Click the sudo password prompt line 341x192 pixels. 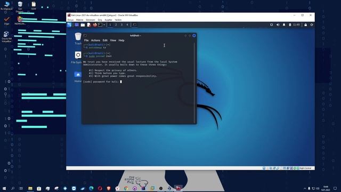102,82
